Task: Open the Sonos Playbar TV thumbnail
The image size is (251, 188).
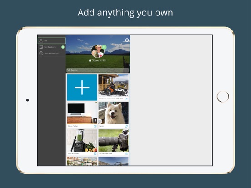Action: [82, 113]
